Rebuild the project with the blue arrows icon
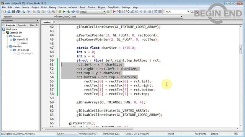 (73, 12)
